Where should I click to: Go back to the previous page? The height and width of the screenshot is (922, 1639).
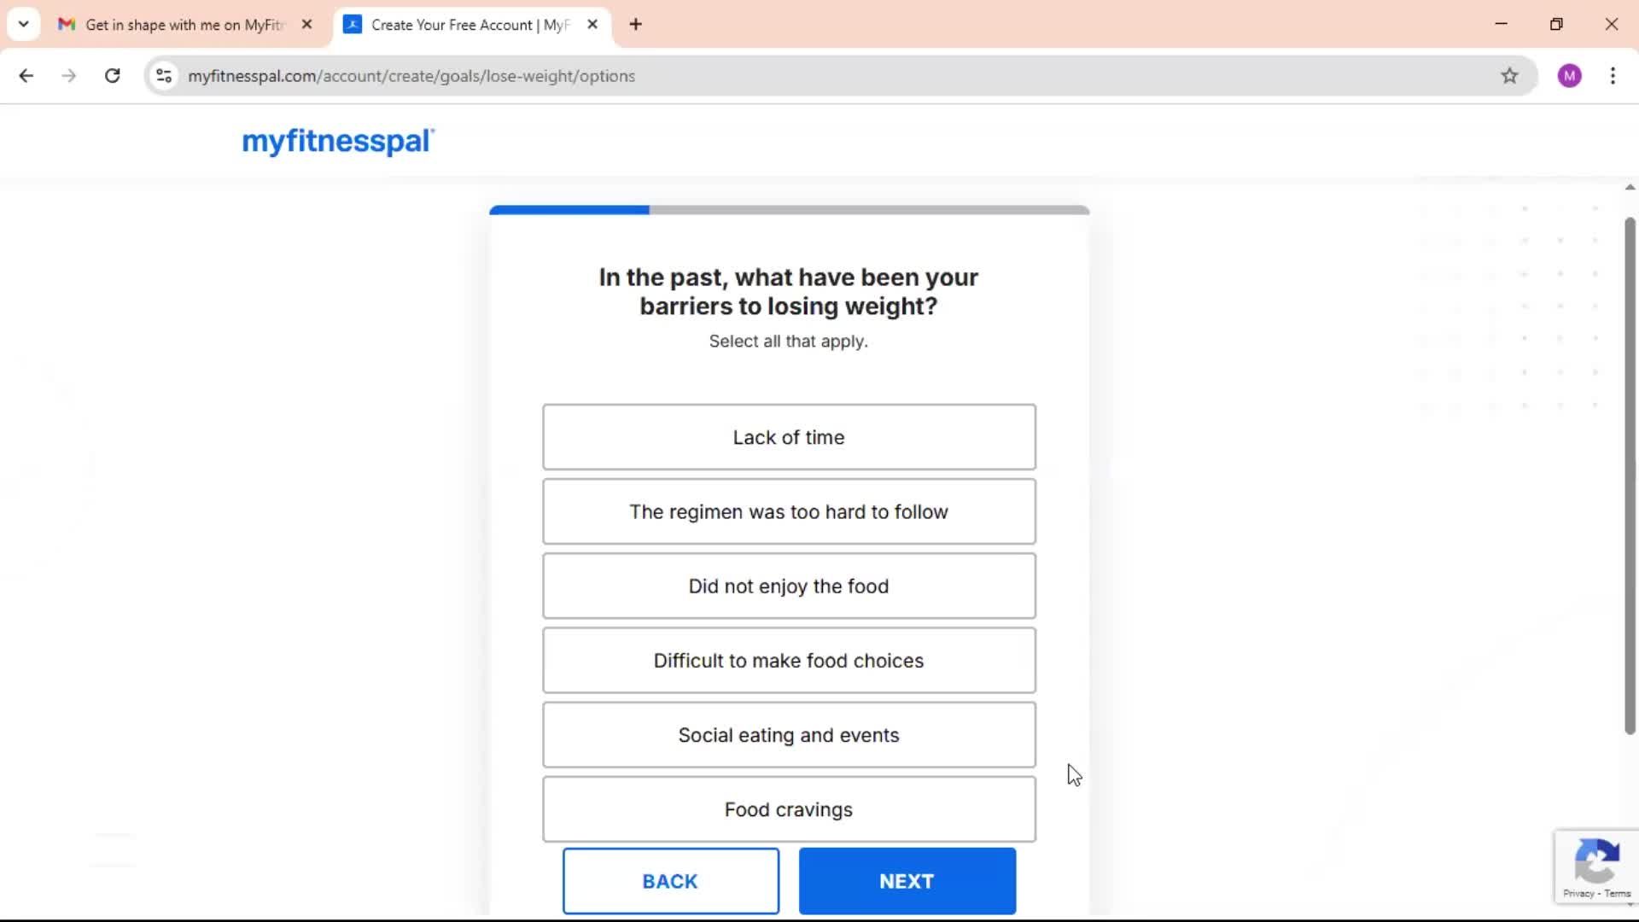tap(26, 76)
